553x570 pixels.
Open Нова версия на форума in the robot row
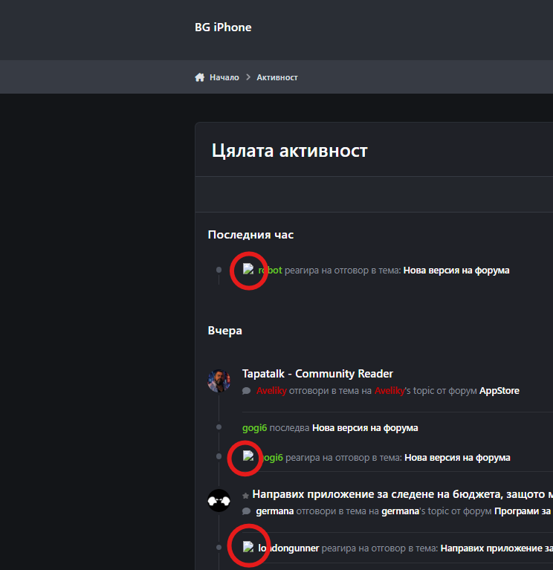pyautogui.click(x=456, y=271)
